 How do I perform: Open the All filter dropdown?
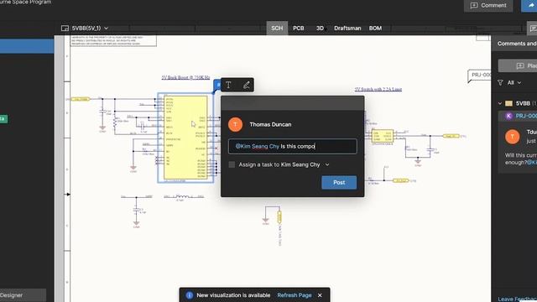coord(514,82)
